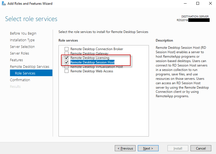Select Remote Desktop Connection Broker label
Image resolution: width=216 pixels, height=154 pixels.
pyautogui.click(x=97, y=49)
